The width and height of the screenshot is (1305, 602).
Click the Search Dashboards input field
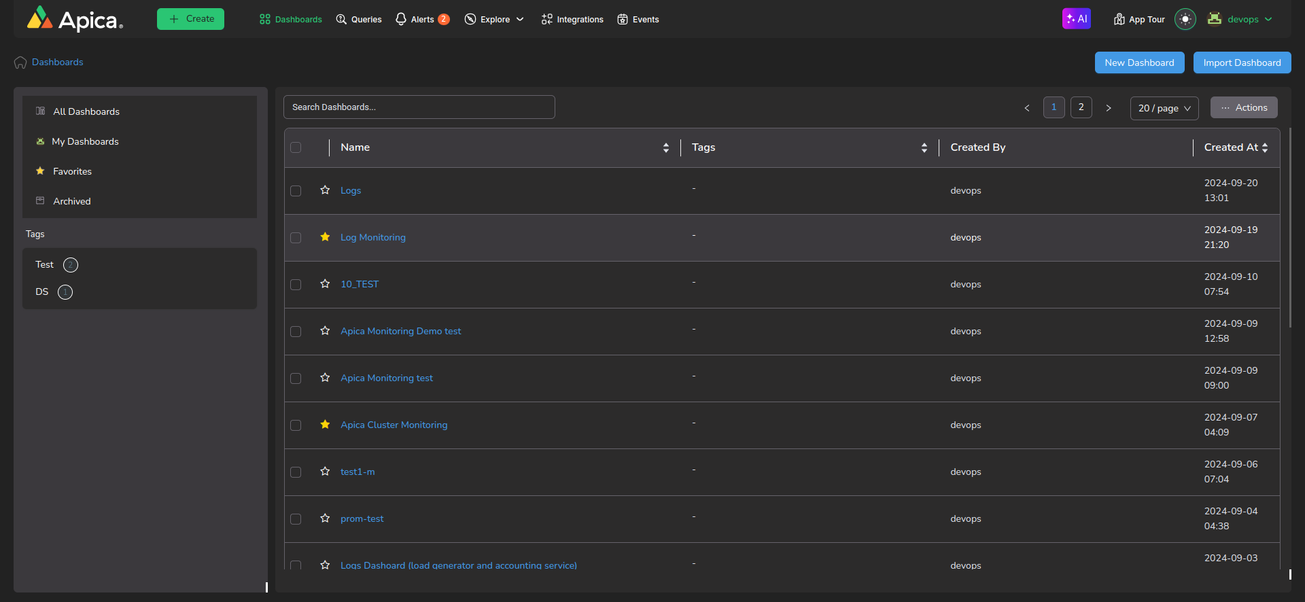pyautogui.click(x=419, y=107)
